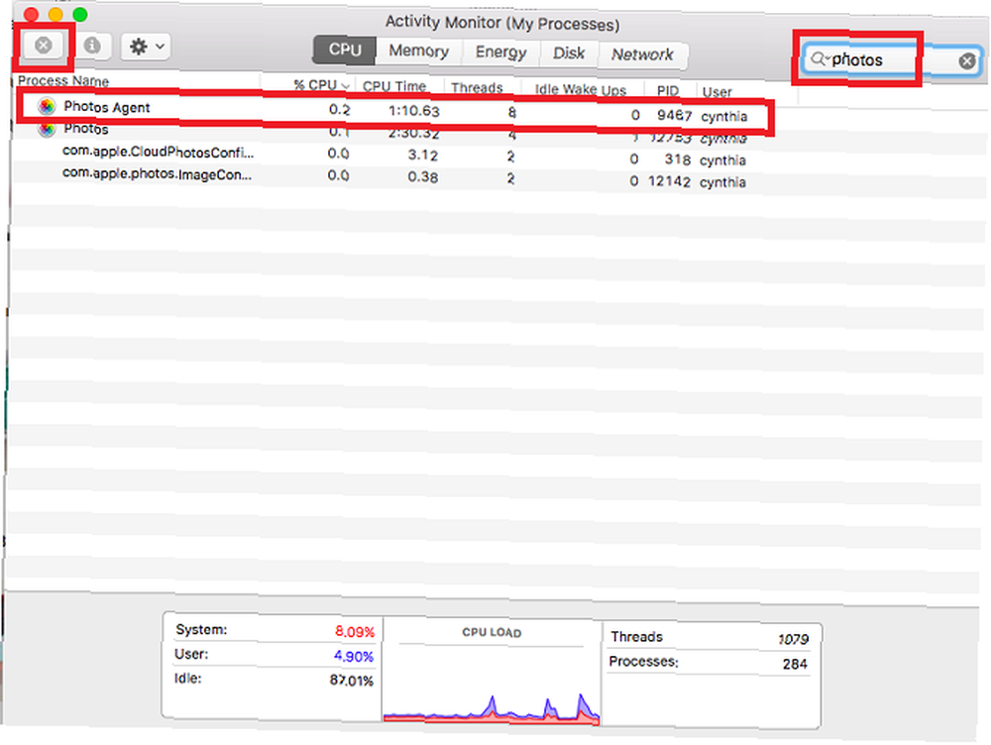Image resolution: width=991 pixels, height=745 pixels.
Task: Switch to the Energy tab
Action: 500,53
